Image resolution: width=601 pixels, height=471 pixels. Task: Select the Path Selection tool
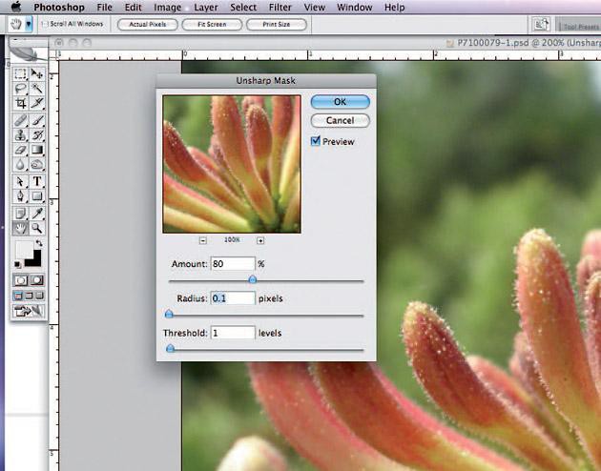(20, 181)
